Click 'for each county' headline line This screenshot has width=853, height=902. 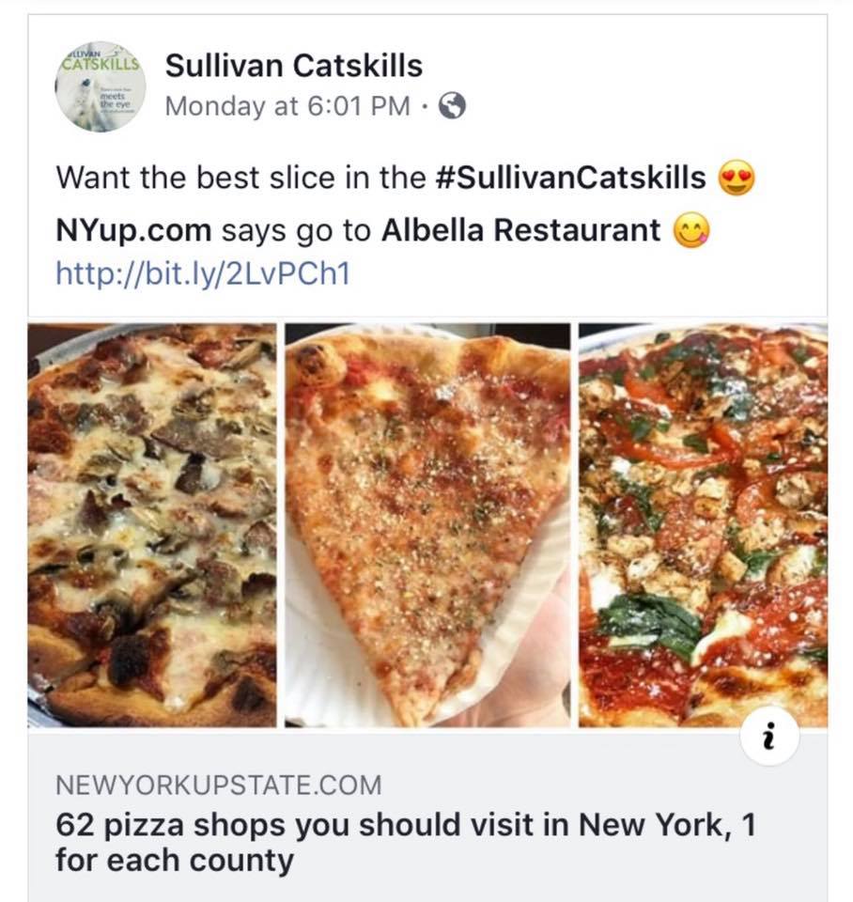tap(175, 861)
